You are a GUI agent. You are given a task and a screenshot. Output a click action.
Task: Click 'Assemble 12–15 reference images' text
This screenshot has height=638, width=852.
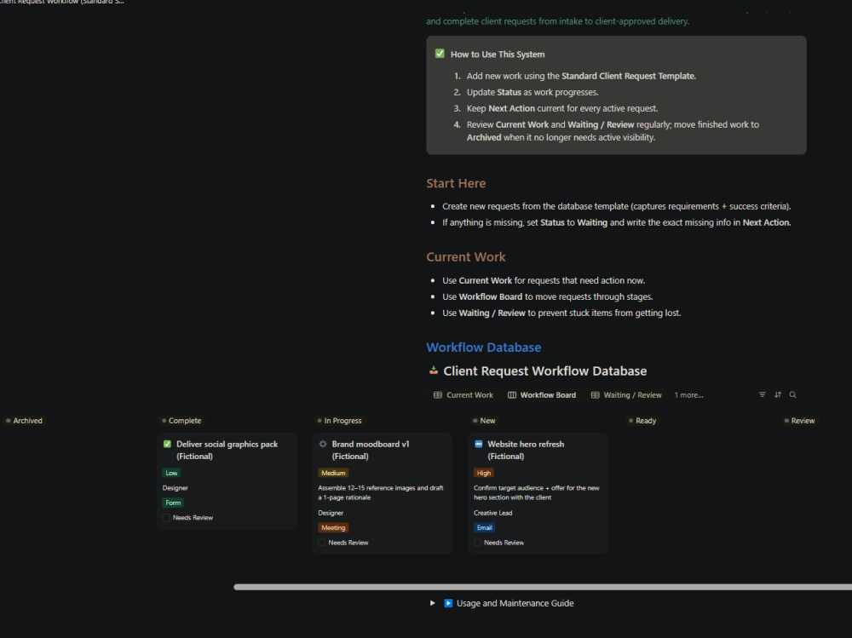(x=381, y=493)
